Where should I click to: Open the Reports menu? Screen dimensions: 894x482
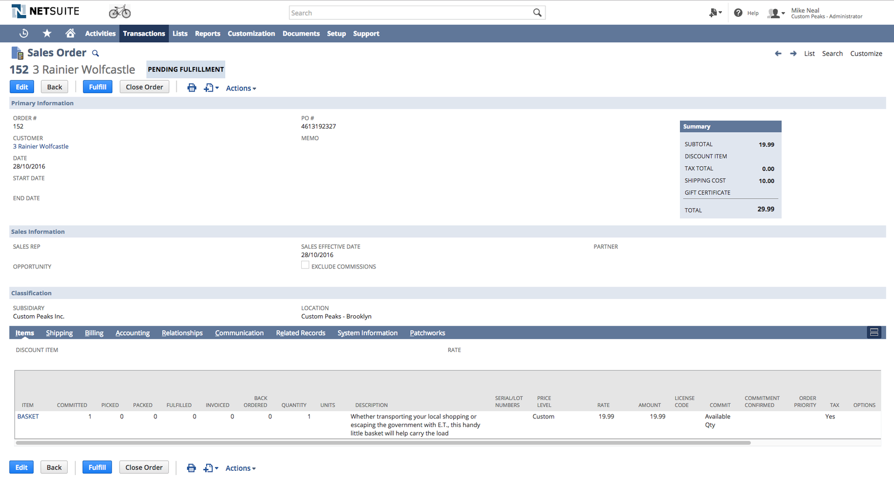(207, 33)
